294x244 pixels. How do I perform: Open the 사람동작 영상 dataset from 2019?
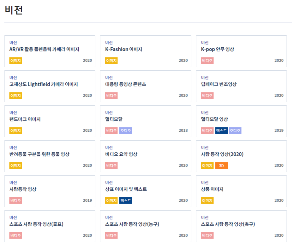pyautogui.click(x=23, y=189)
